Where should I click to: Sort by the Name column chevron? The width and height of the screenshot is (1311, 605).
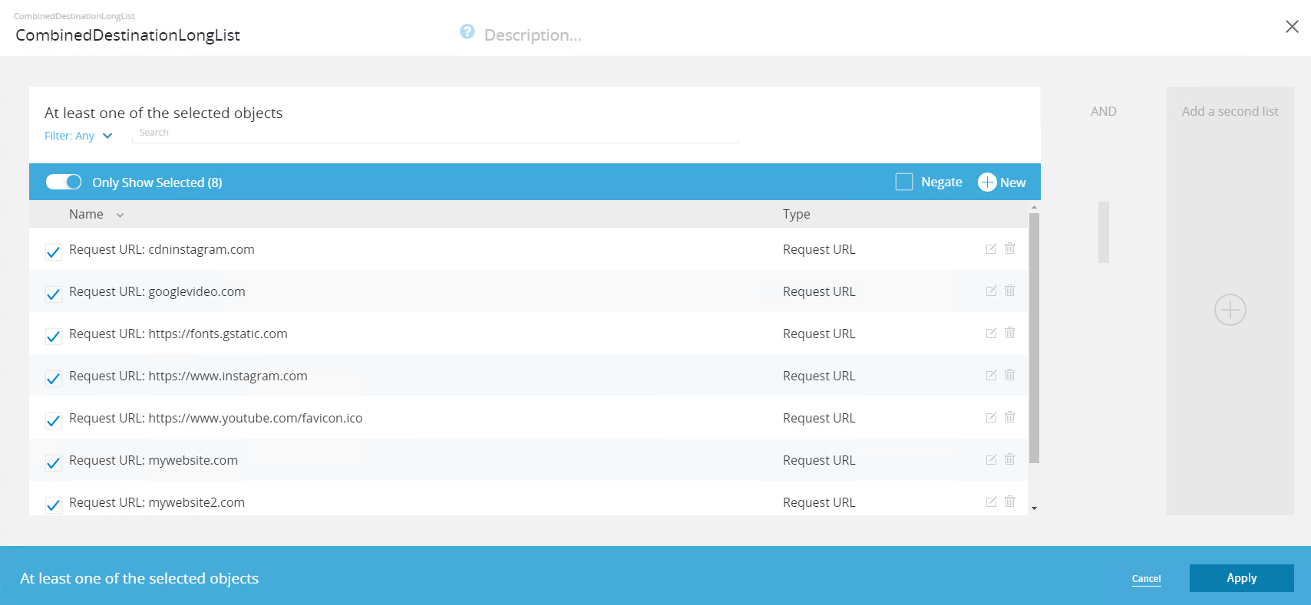[x=120, y=215]
